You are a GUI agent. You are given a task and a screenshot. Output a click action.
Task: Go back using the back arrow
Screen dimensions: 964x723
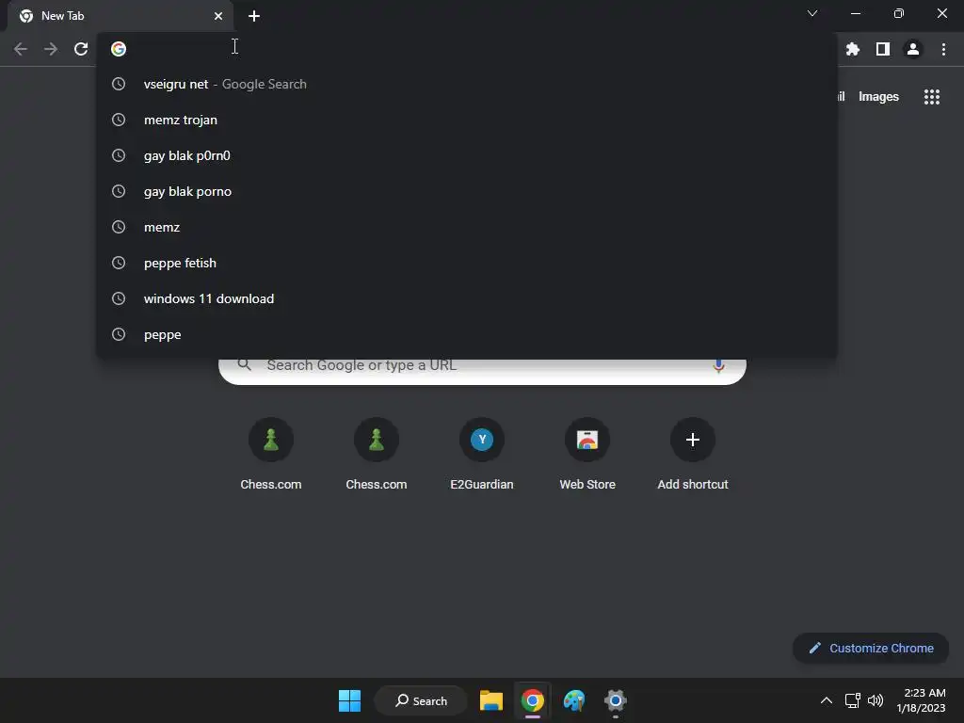click(x=21, y=49)
